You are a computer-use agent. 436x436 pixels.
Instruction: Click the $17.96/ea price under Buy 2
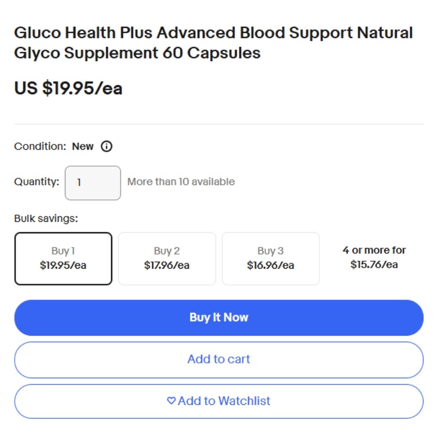pyautogui.click(x=167, y=265)
